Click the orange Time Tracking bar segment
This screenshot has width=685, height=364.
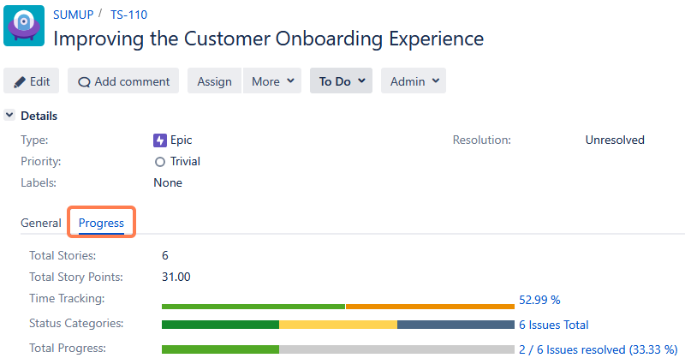click(429, 306)
